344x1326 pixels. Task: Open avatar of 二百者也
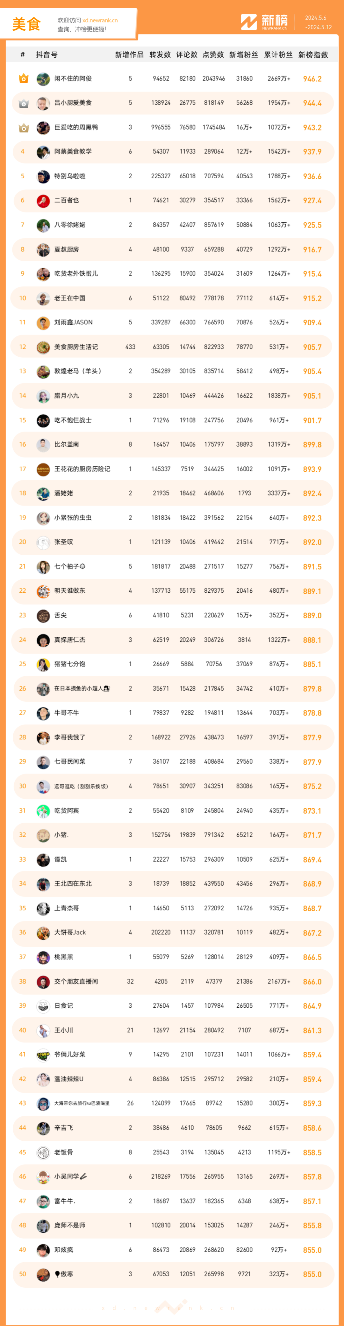tap(43, 201)
